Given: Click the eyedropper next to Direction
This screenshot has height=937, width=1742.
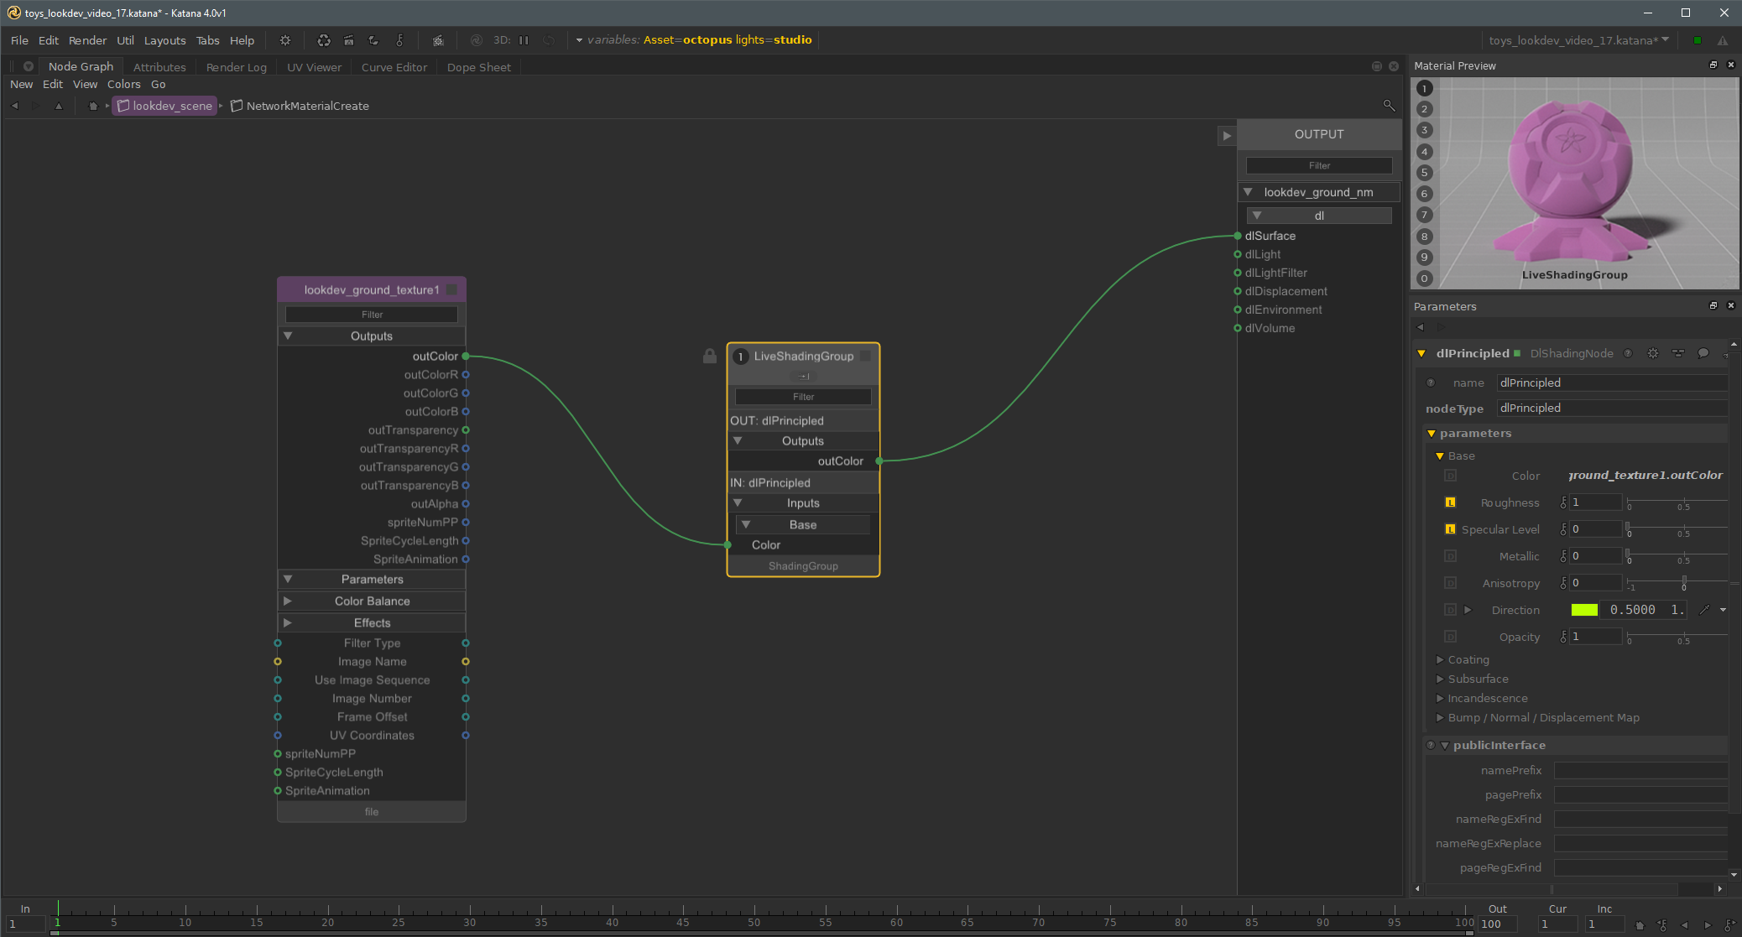Looking at the screenshot, I should (x=1704, y=610).
